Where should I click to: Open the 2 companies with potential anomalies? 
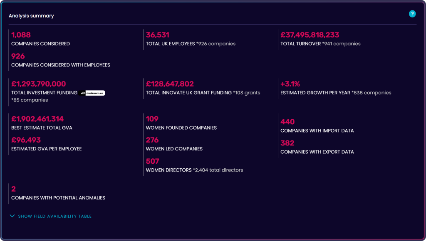(13, 189)
